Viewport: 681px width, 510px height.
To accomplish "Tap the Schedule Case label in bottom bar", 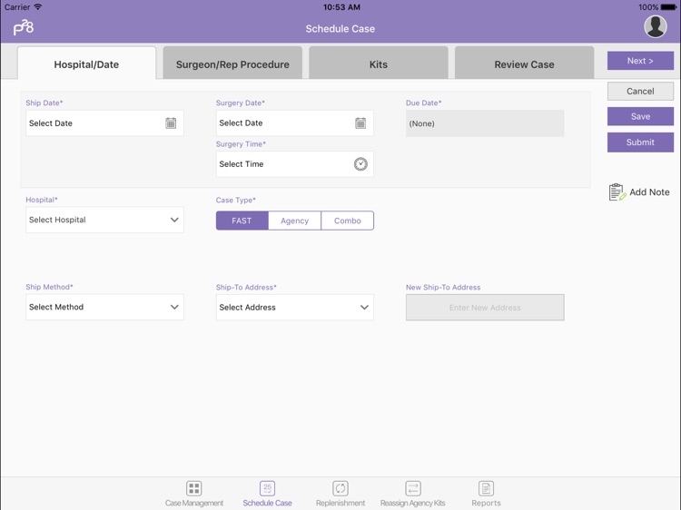I will [267, 503].
